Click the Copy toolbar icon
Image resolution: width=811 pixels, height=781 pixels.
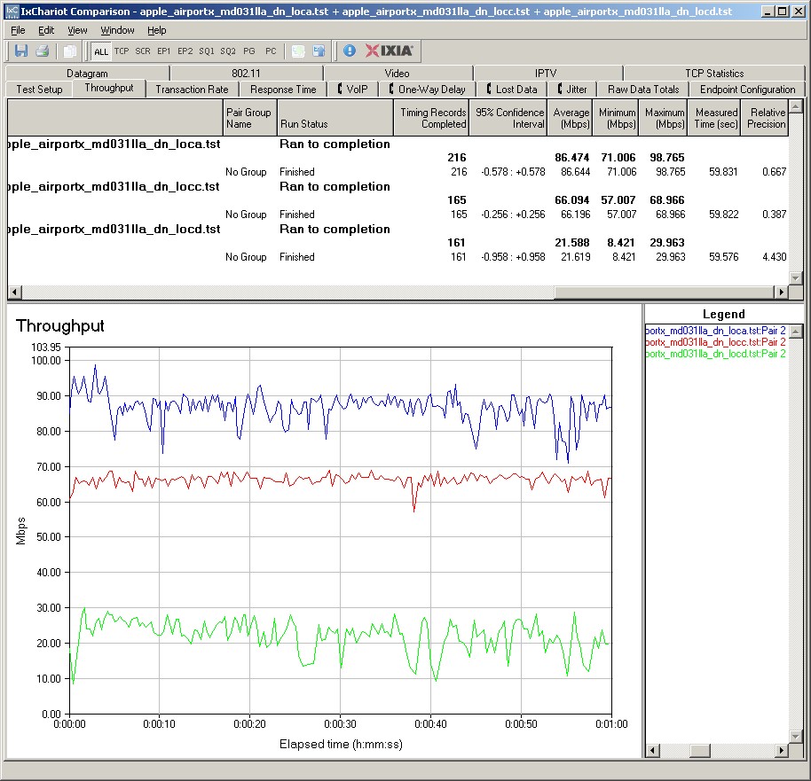(69, 51)
